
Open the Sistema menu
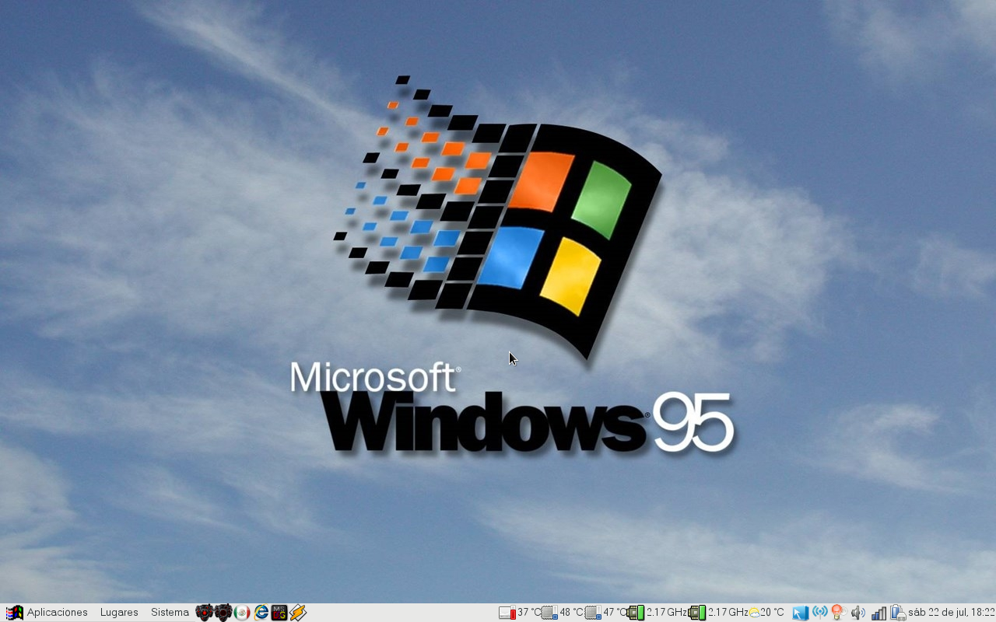170,613
